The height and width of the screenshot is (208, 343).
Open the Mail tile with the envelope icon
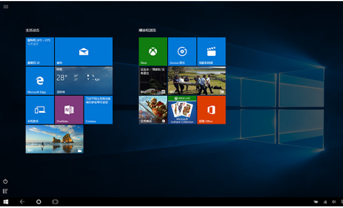(84, 51)
